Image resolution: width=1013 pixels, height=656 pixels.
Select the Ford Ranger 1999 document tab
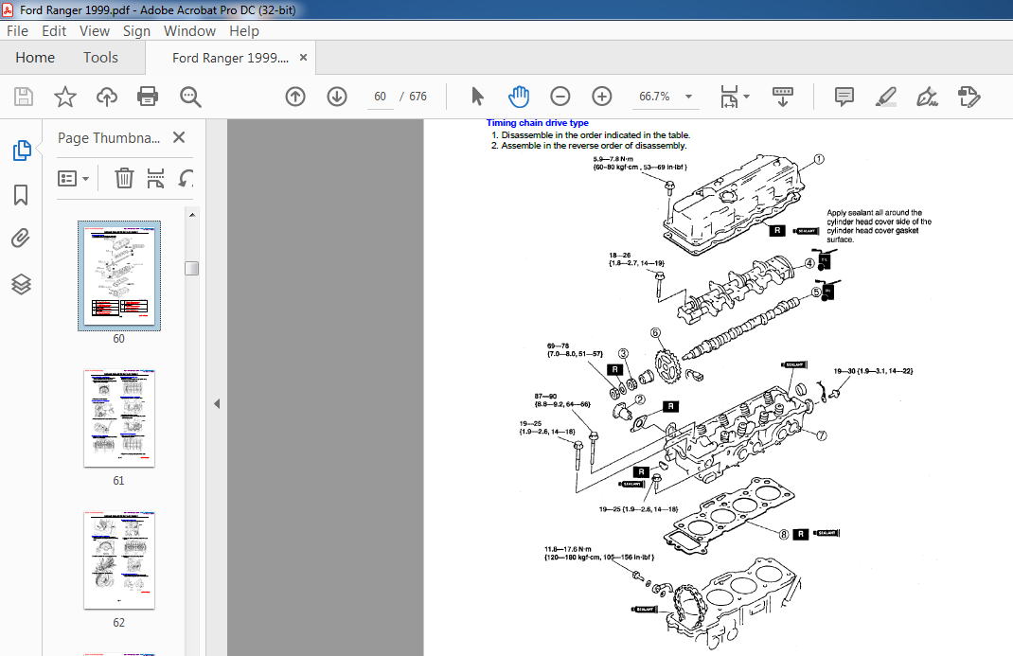pos(230,58)
